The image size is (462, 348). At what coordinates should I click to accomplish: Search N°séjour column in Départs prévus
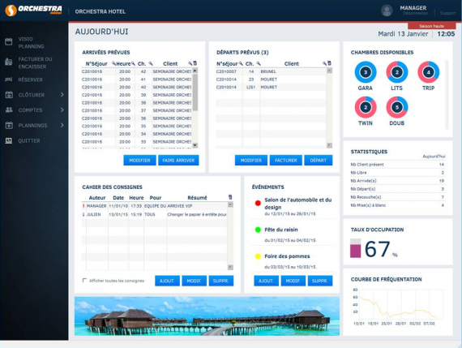(241, 63)
